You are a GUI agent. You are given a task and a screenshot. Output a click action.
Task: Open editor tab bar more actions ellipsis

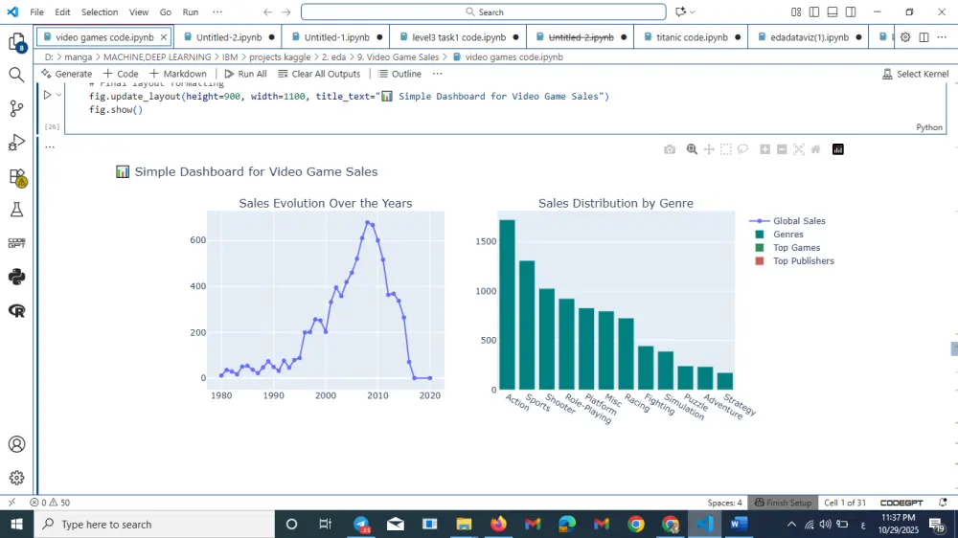tap(942, 37)
